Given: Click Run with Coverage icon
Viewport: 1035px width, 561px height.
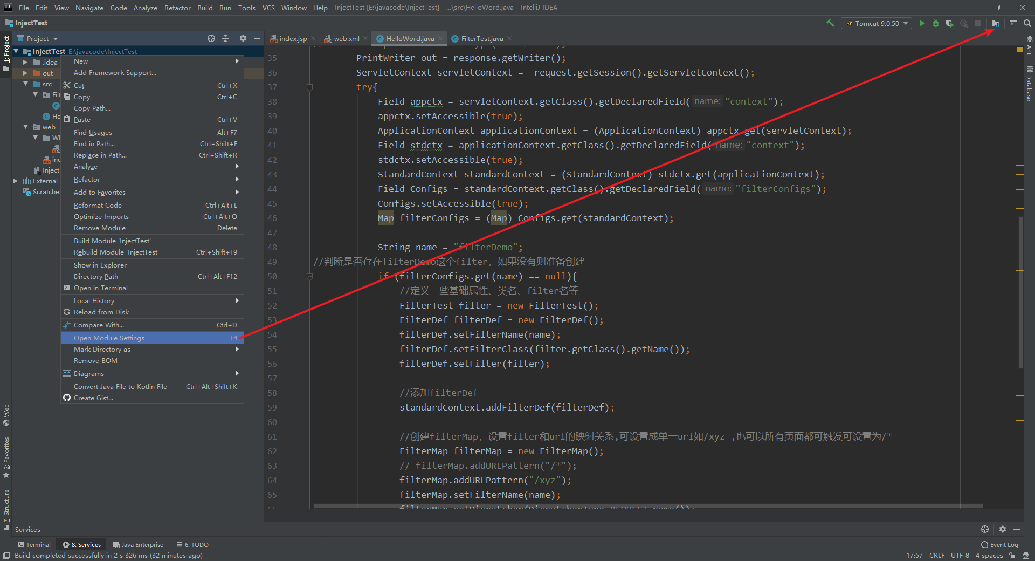Looking at the screenshot, I should pos(950,23).
